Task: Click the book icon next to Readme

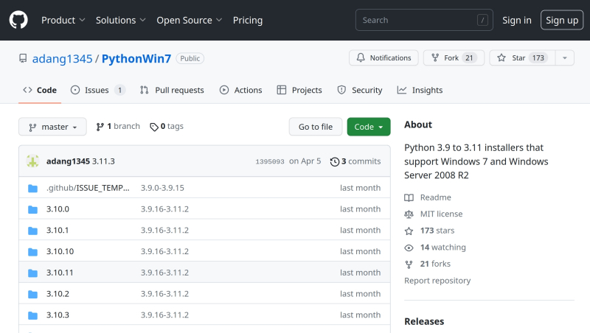Action: tap(409, 197)
